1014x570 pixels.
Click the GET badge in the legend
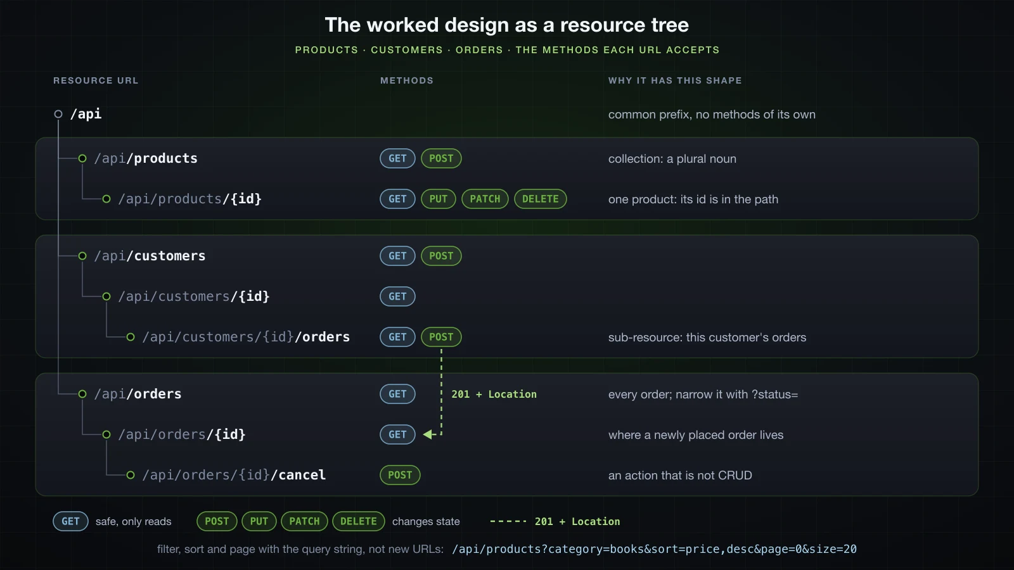tap(70, 521)
